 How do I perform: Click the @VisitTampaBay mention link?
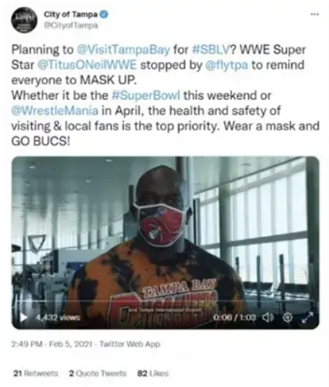[124, 50]
